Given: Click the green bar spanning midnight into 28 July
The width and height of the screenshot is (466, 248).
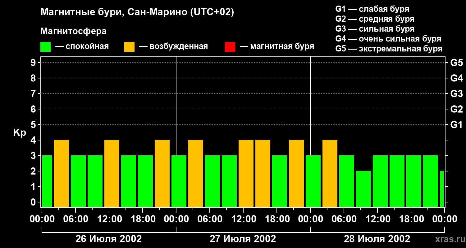Looking at the screenshot, I should [x=313, y=181].
